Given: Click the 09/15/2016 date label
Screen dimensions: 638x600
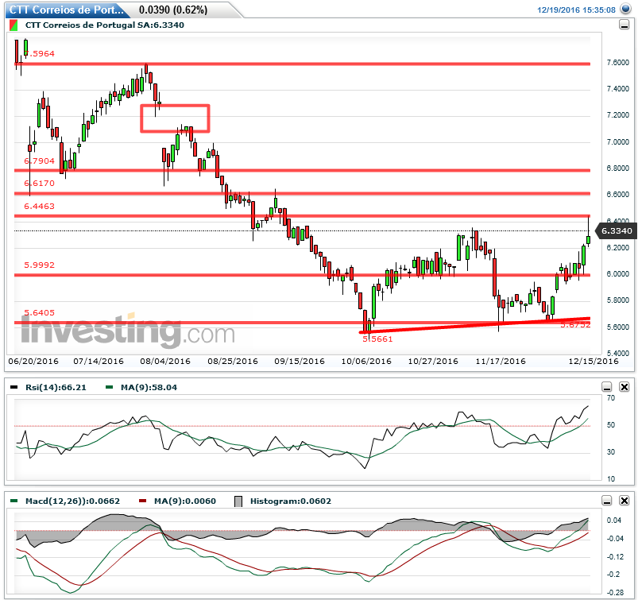Looking at the screenshot, I should point(300,361).
